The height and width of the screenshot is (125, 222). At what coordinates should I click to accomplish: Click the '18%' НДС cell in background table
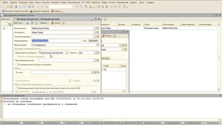[x=111, y=69]
